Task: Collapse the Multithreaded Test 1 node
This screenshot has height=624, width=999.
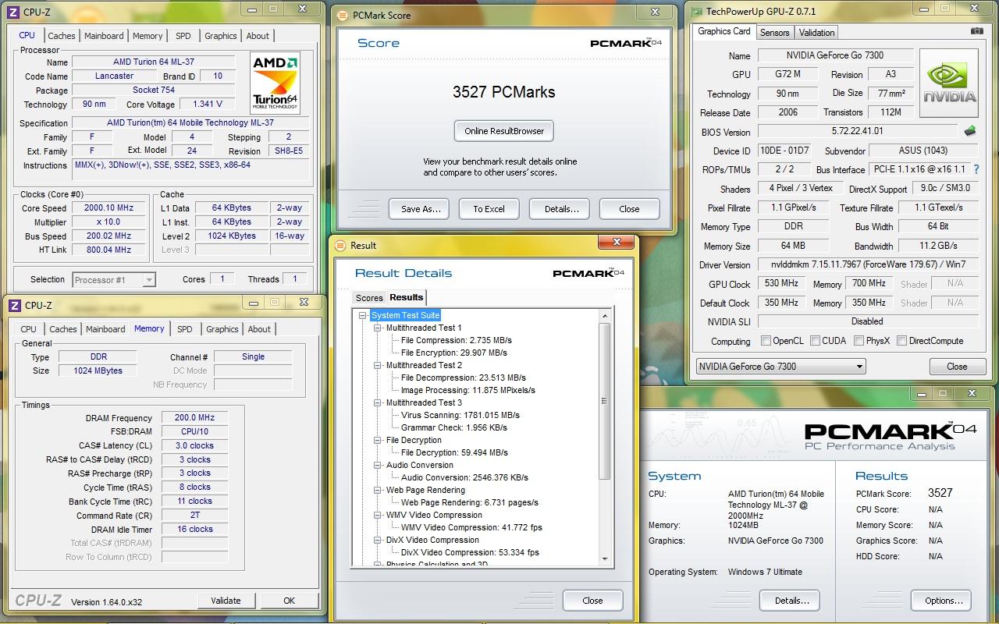Action: click(378, 328)
